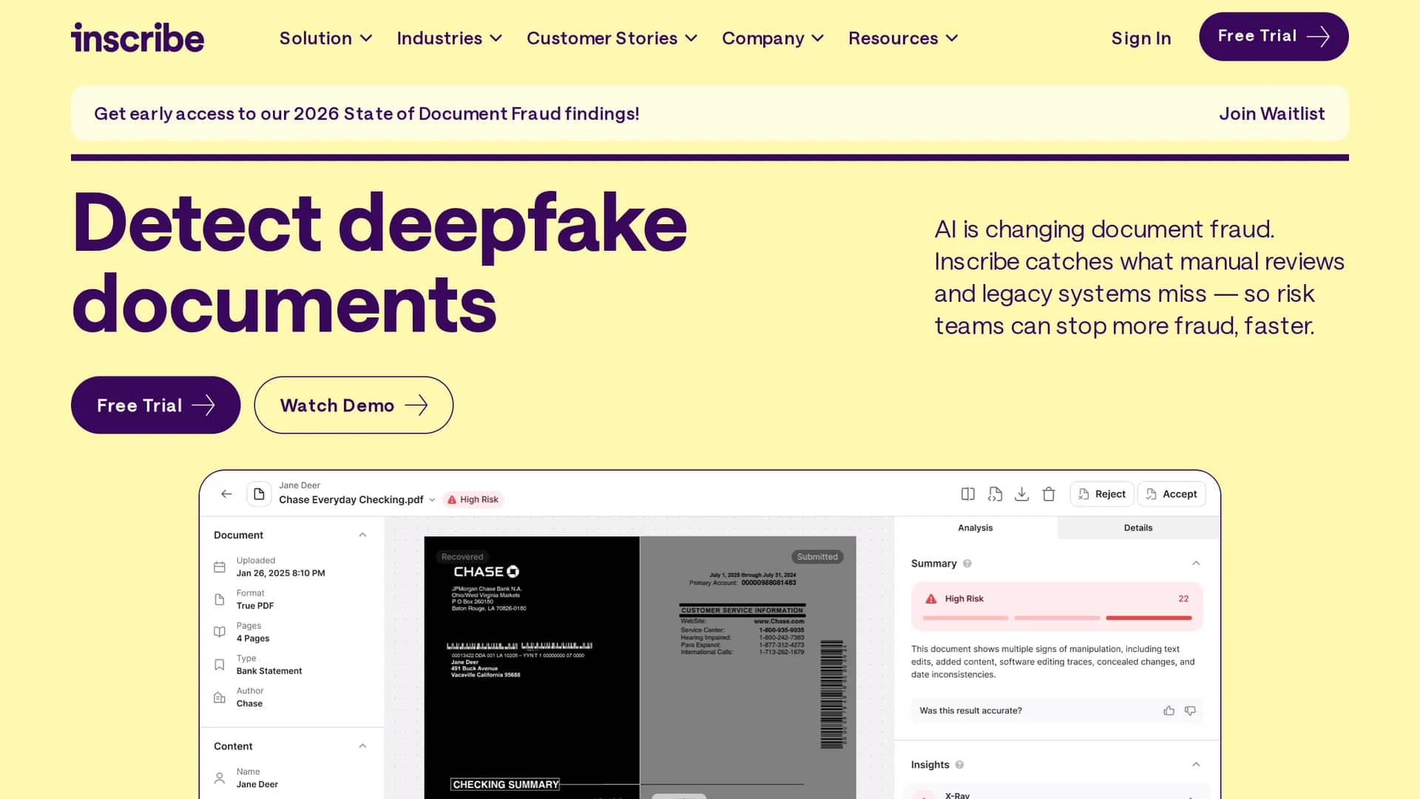The height and width of the screenshot is (799, 1420).
Task: Click the 'True PDF' format value
Action: click(255, 606)
